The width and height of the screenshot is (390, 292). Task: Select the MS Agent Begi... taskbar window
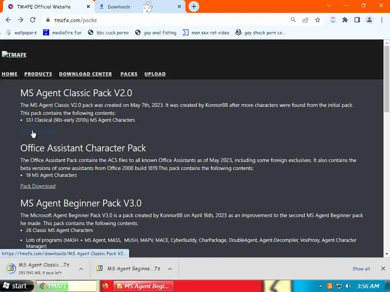143,286
